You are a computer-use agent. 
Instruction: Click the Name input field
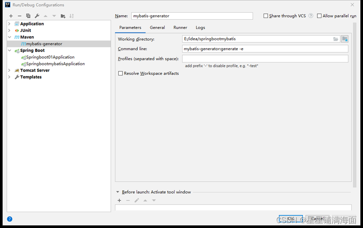pos(192,16)
